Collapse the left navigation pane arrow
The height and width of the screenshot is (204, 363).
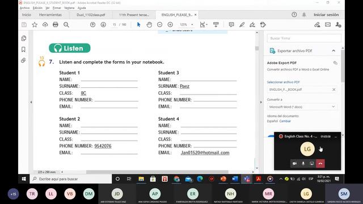click(31, 102)
